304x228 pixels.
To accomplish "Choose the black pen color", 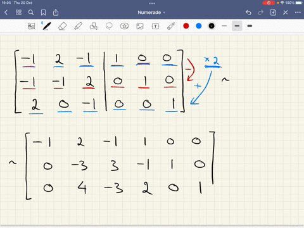I will [212, 26].
